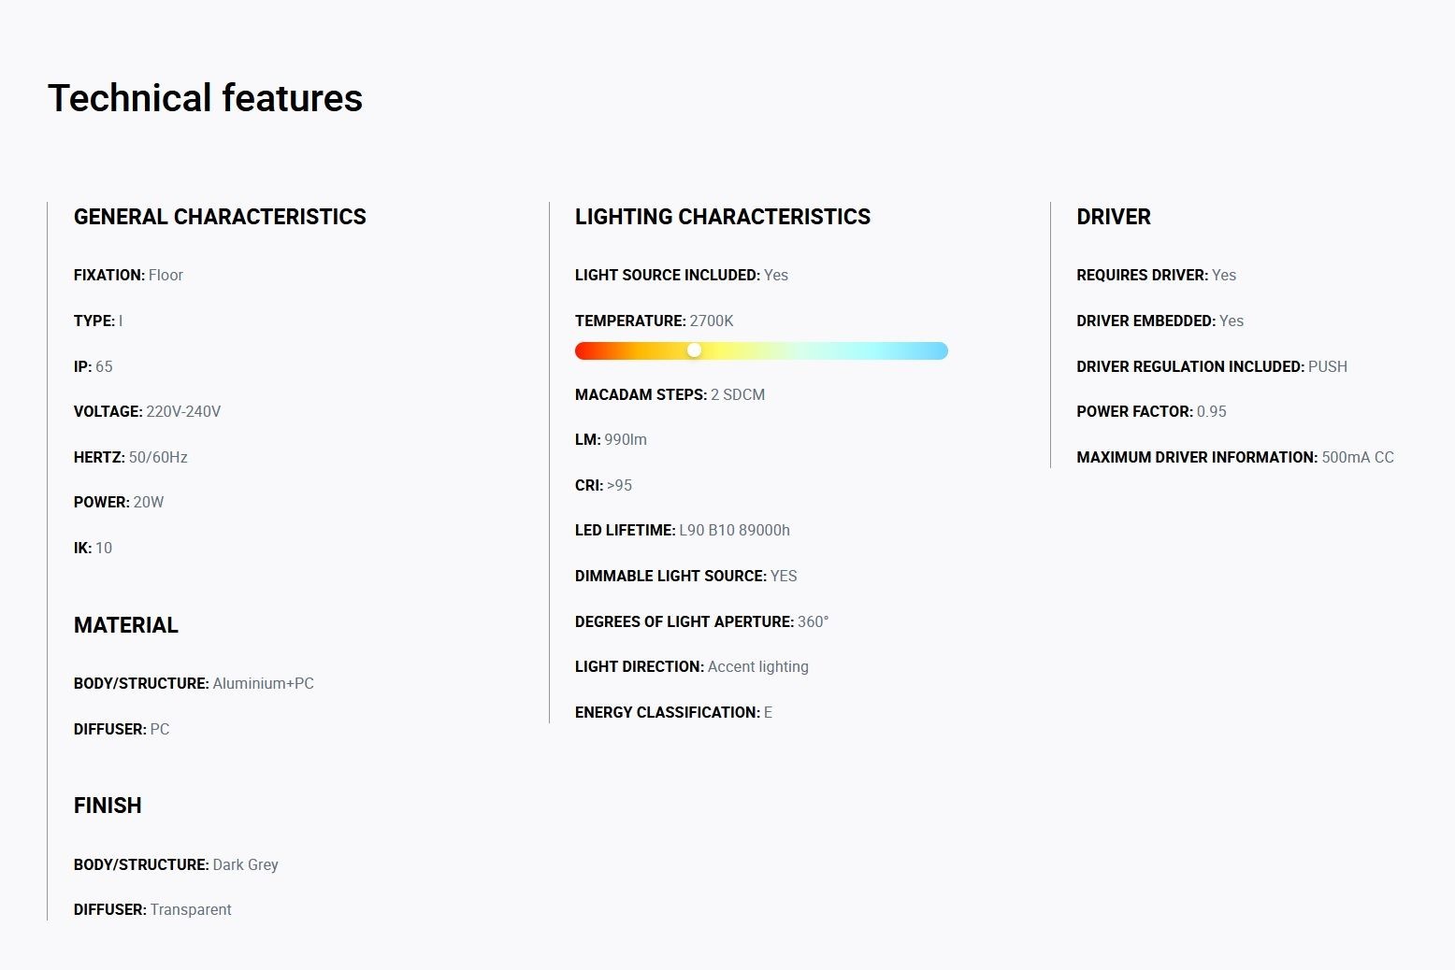Click the DIFFUSER: PC row
Viewport: 1455px width, 970px height.
(122, 729)
